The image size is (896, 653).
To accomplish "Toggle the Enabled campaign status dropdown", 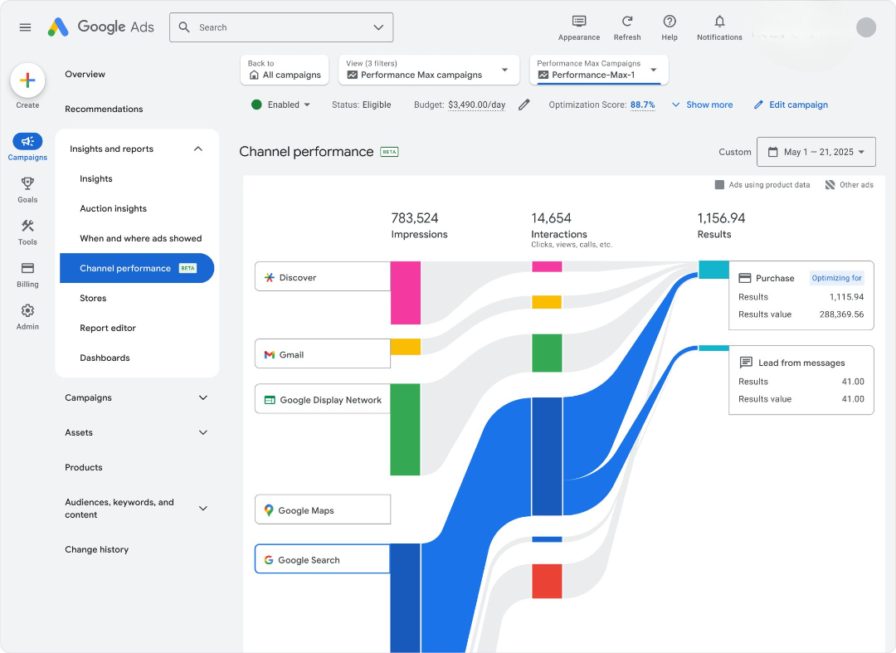I will [280, 105].
